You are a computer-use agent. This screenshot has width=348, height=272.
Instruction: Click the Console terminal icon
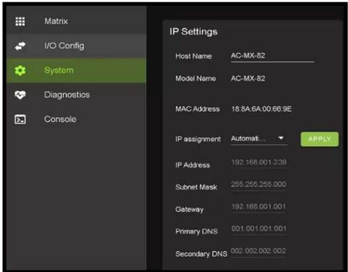(x=20, y=119)
